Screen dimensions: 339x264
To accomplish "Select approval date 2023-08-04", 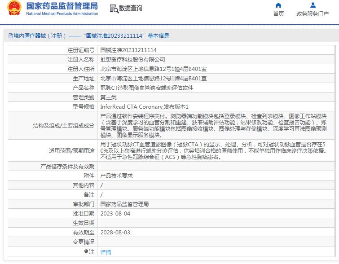I will (x=115, y=214).
